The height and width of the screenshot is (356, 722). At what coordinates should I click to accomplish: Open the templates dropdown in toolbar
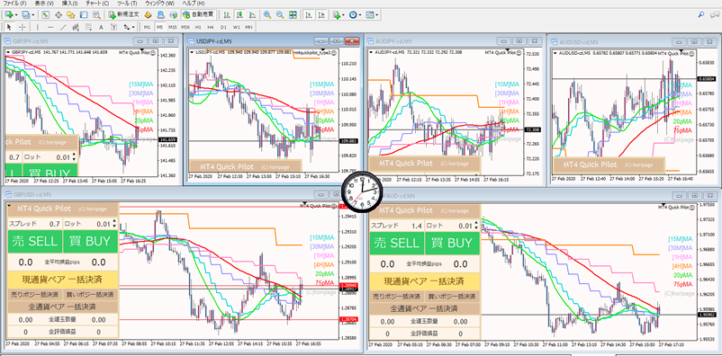pyautogui.click(x=376, y=14)
